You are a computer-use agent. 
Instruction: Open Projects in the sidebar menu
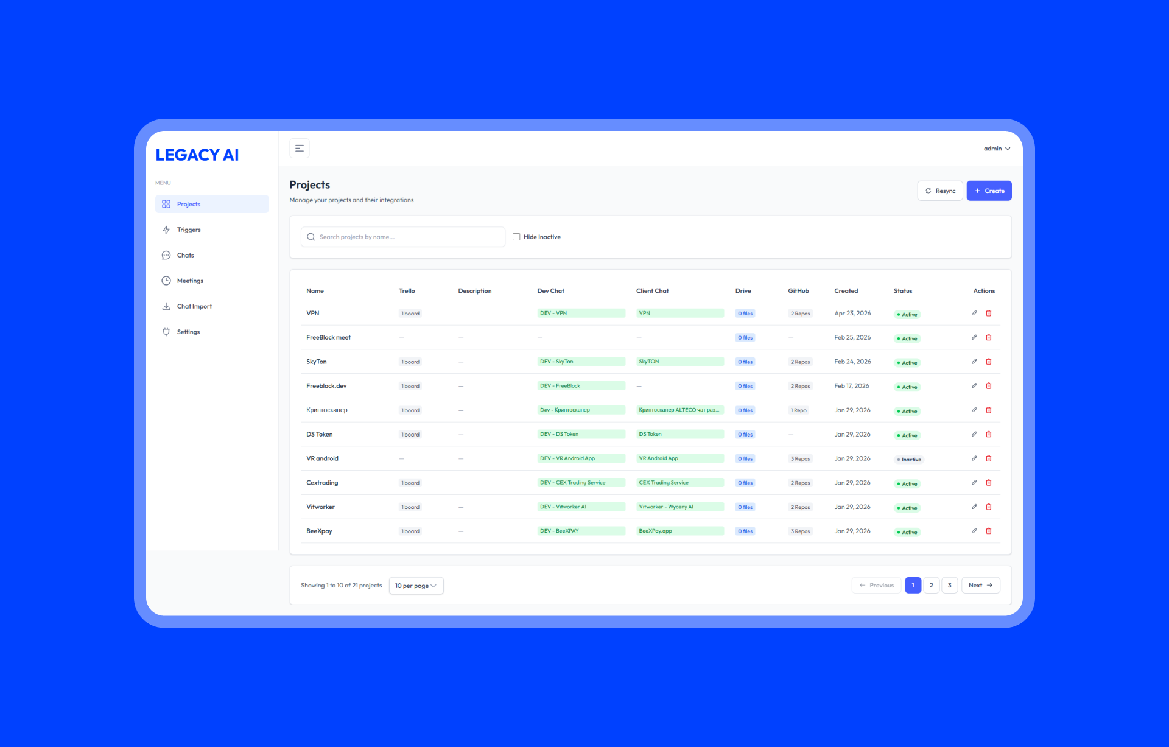point(212,204)
